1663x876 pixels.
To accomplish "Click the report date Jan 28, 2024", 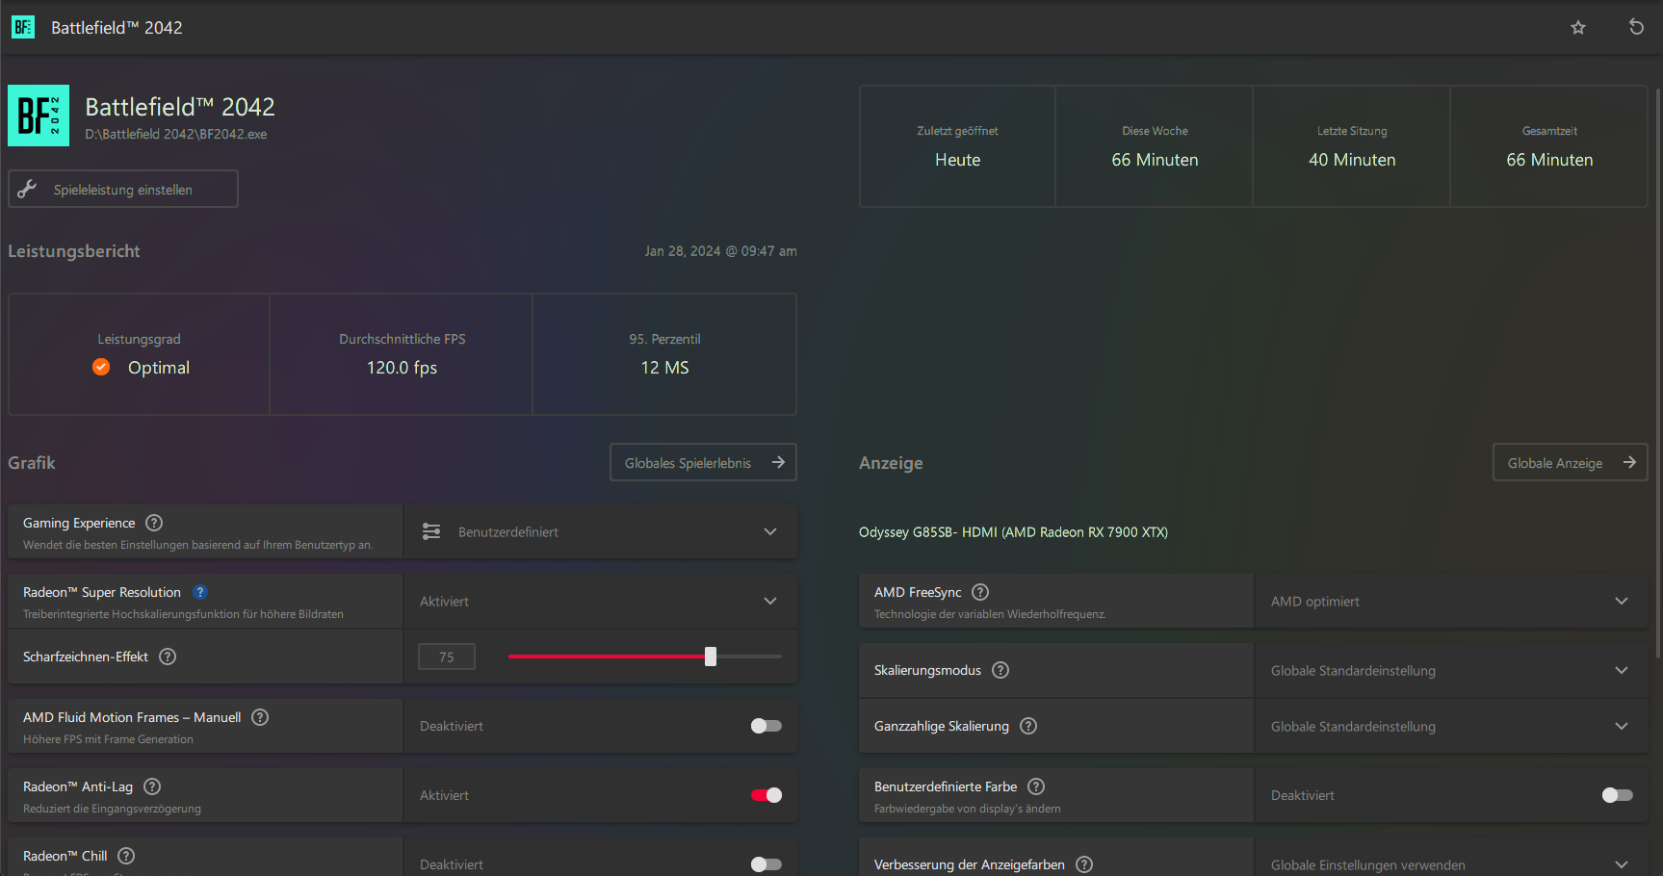I will coord(720,251).
